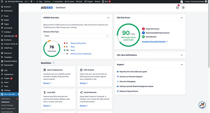Open the WordPress logo menu
The width and height of the screenshot is (210, 113).
click(x=2, y=1)
